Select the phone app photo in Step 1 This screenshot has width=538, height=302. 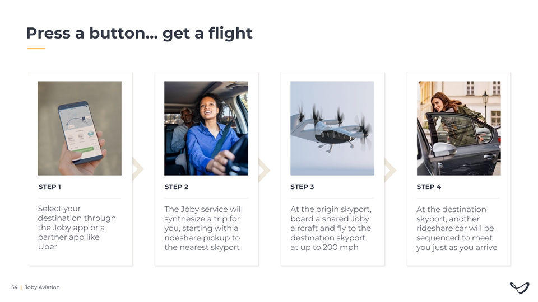(80, 128)
